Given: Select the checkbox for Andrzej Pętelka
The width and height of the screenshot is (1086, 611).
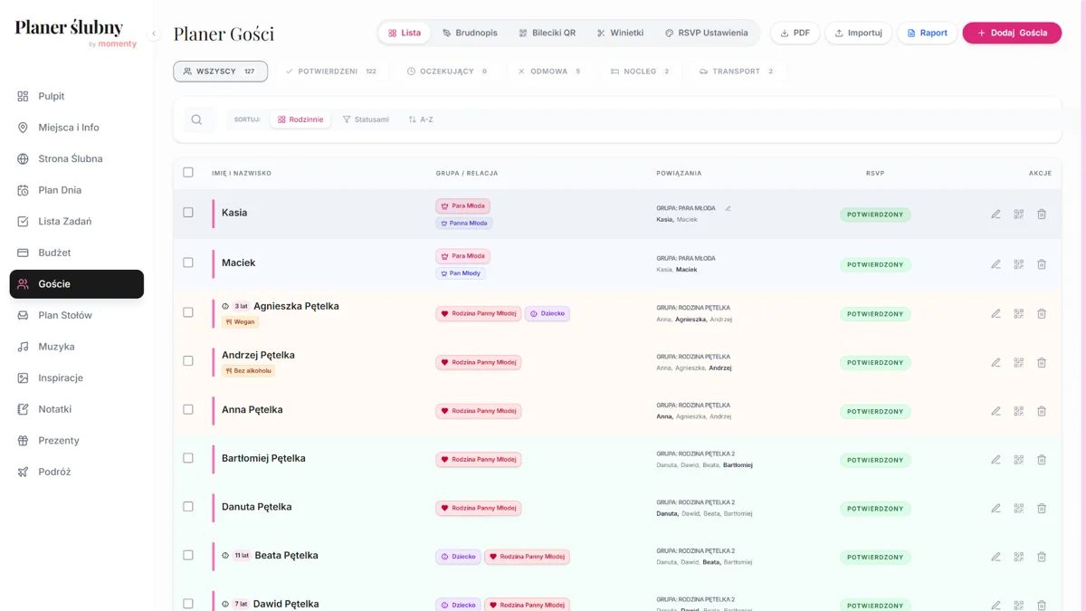Looking at the screenshot, I should pos(188,361).
